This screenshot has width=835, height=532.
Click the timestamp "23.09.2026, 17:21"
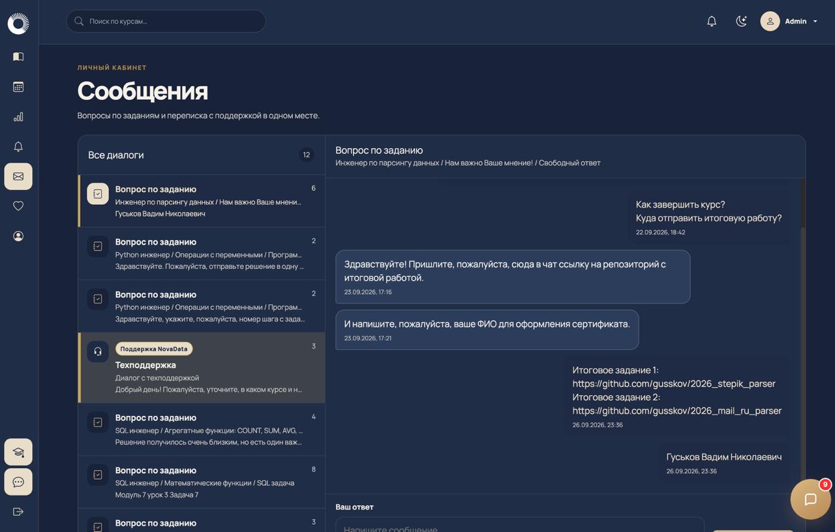coord(368,338)
